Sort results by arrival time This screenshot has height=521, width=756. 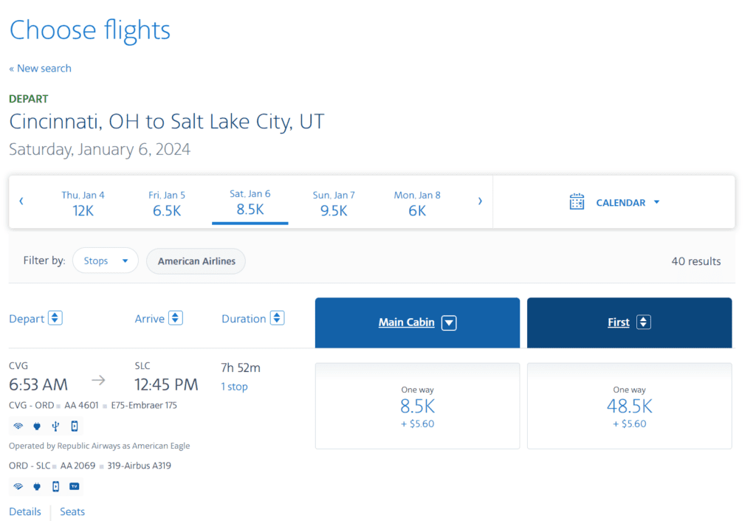(x=175, y=318)
